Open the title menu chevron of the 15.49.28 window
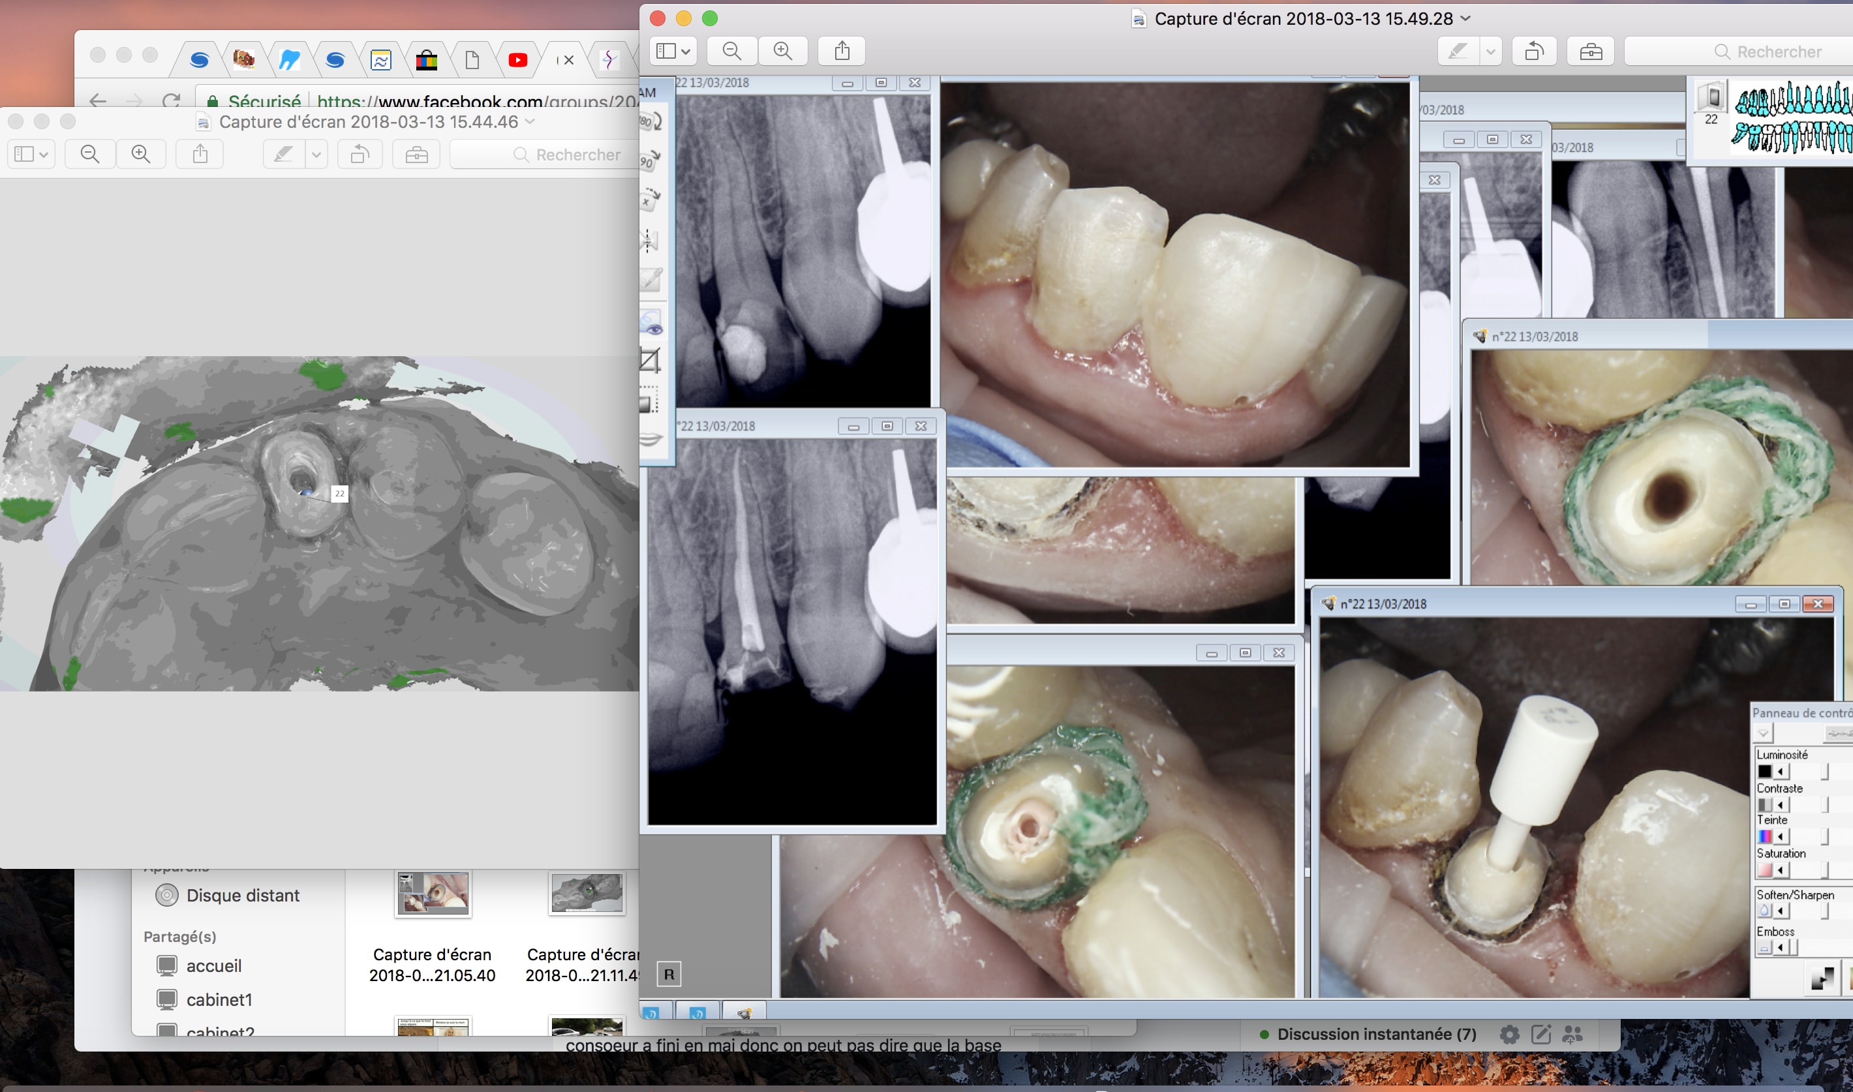 coord(1465,18)
